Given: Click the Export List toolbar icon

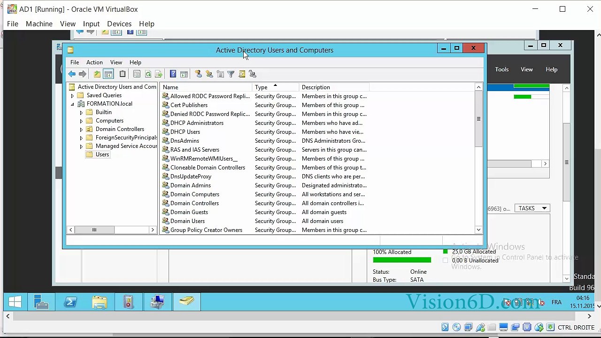Looking at the screenshot, I should tap(159, 74).
